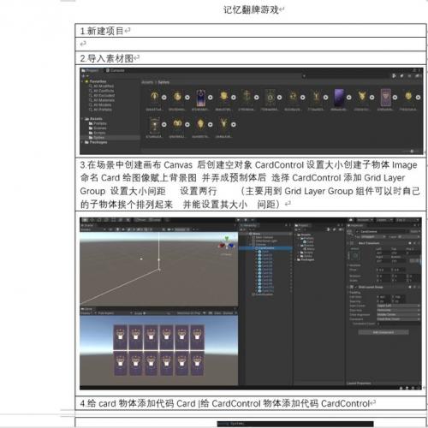
Task: Select the Main scene asset in Project panel
Action: click(309, 249)
